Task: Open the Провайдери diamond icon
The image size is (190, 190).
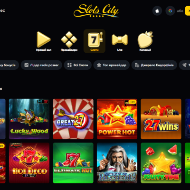Action: pyautogui.click(x=69, y=39)
